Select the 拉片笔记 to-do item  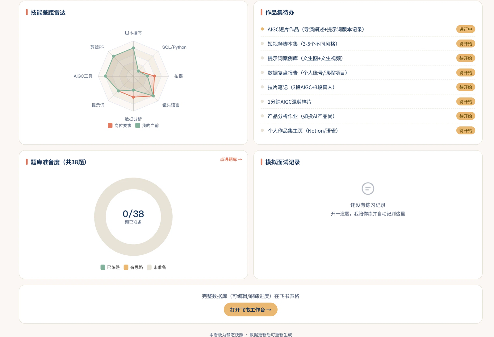tap(368, 87)
